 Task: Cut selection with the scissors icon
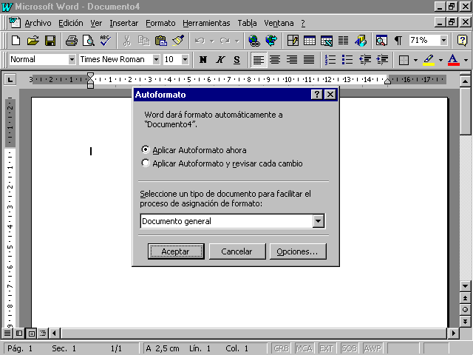click(x=127, y=41)
